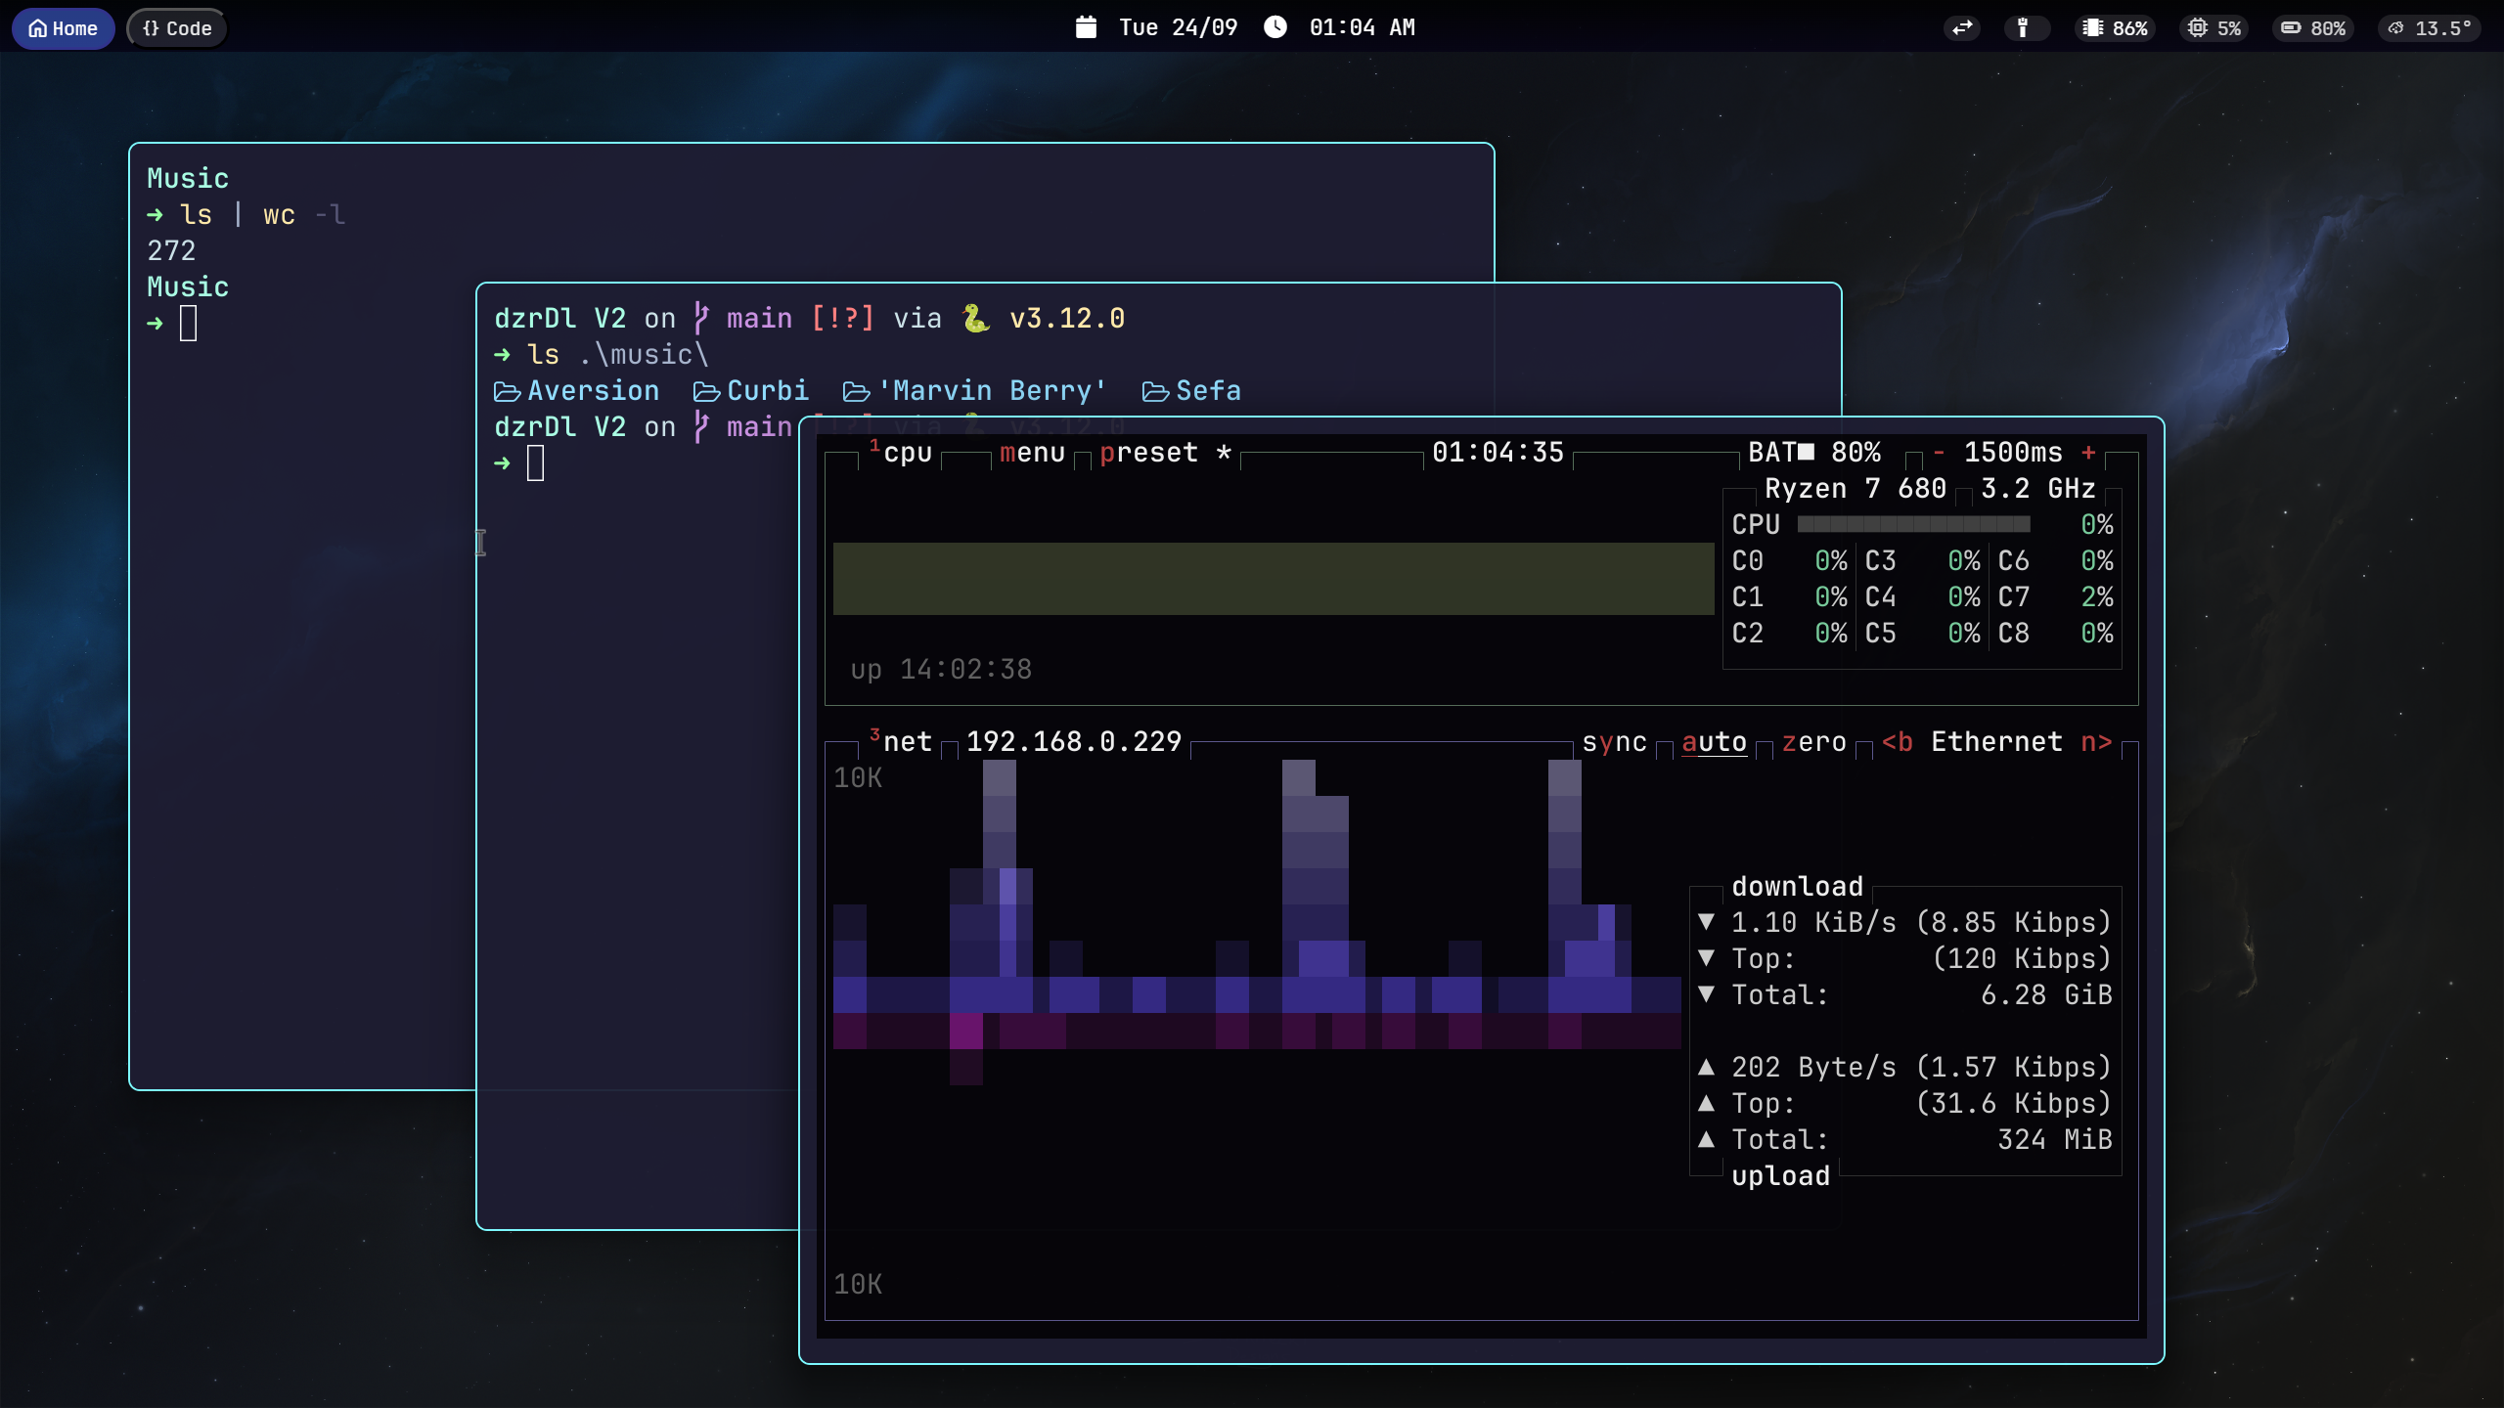Image resolution: width=2504 pixels, height=1408 pixels.
Task: Switch to the Home workspace
Action: pyautogui.click(x=64, y=28)
